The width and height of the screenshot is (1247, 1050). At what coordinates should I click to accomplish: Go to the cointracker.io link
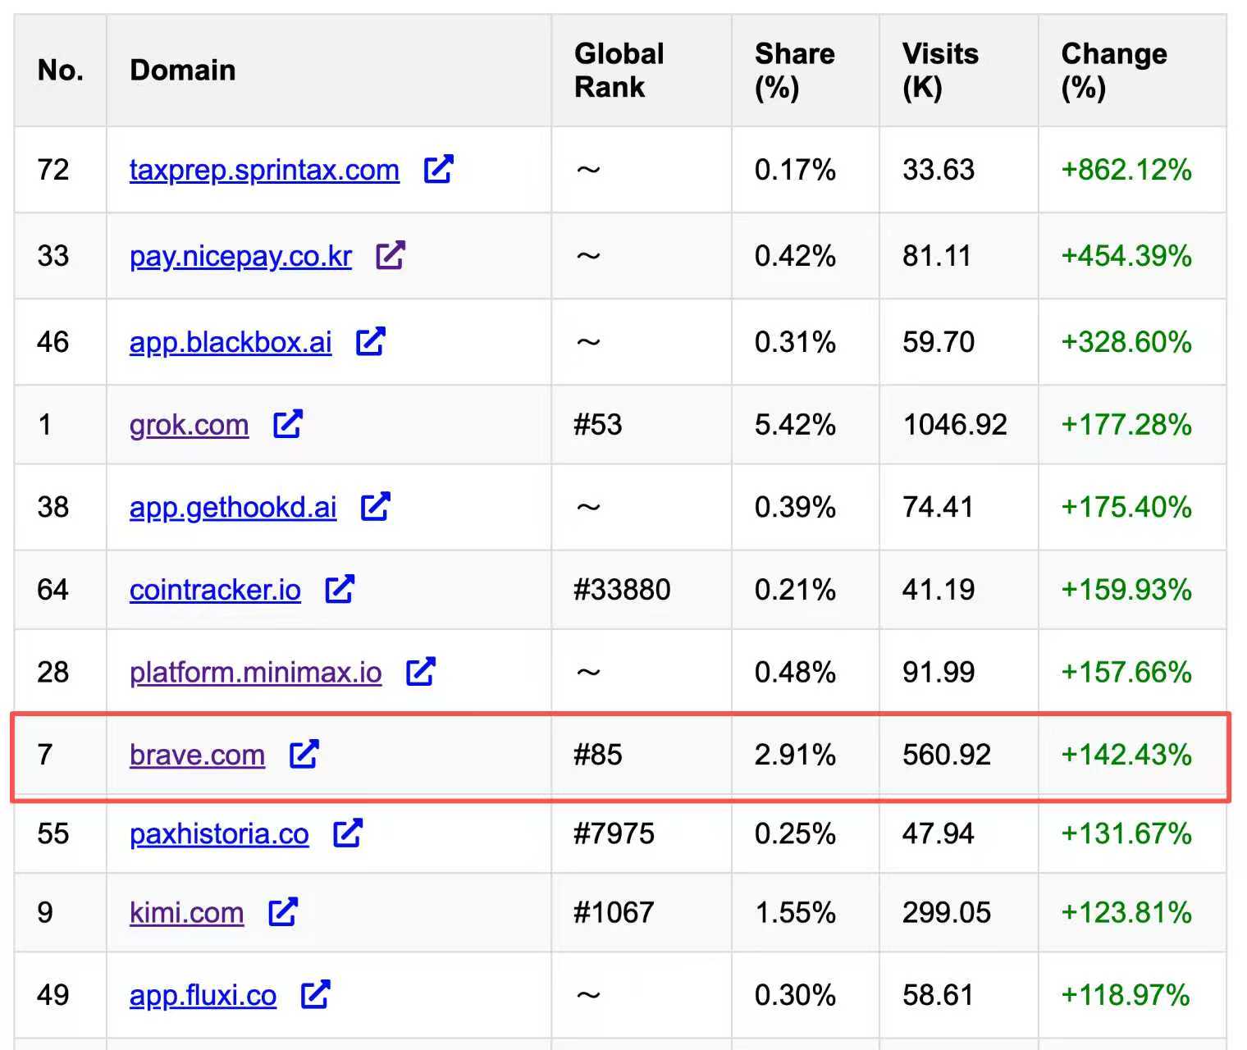tap(215, 590)
